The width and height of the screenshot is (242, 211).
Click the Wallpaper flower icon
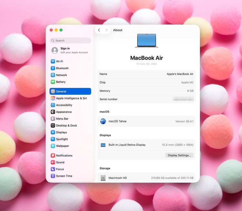tap(53, 146)
